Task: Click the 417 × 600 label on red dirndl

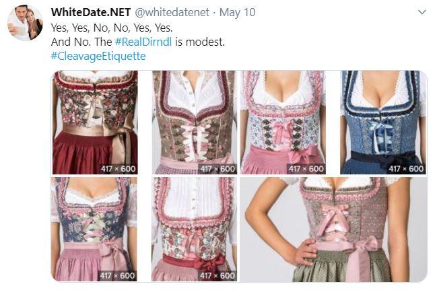Action: [x=118, y=169]
